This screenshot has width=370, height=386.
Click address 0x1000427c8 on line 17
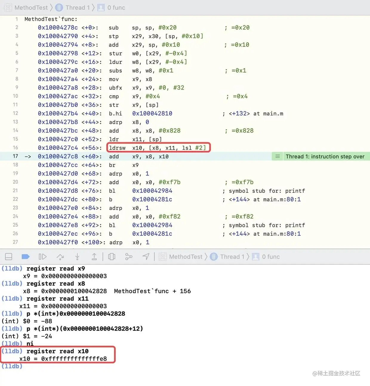tap(58, 157)
